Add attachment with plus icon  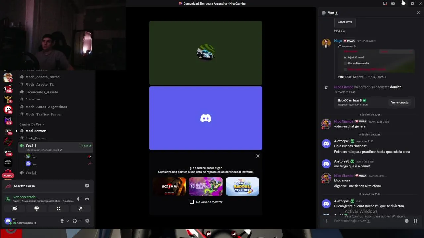tap(326, 221)
